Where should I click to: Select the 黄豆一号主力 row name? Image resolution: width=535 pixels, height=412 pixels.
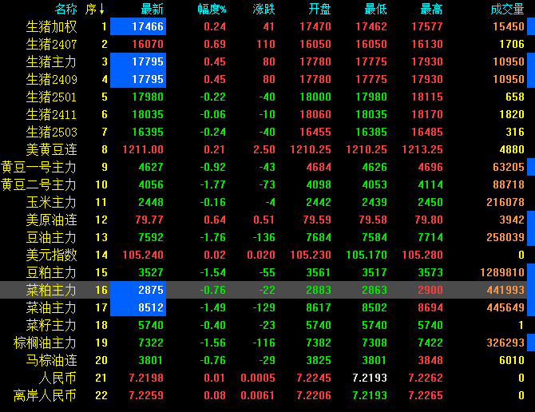[x=38, y=167]
